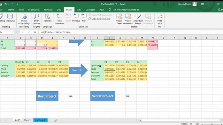223x125 pixels.
Task: Open the Hide Ink dropdown
Action: click(160, 19)
